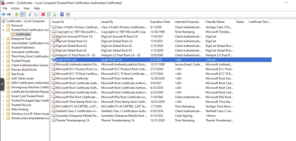Click the Cut scissors toolbar icon
This screenshot has height=141, width=296.
(x=30, y=14)
